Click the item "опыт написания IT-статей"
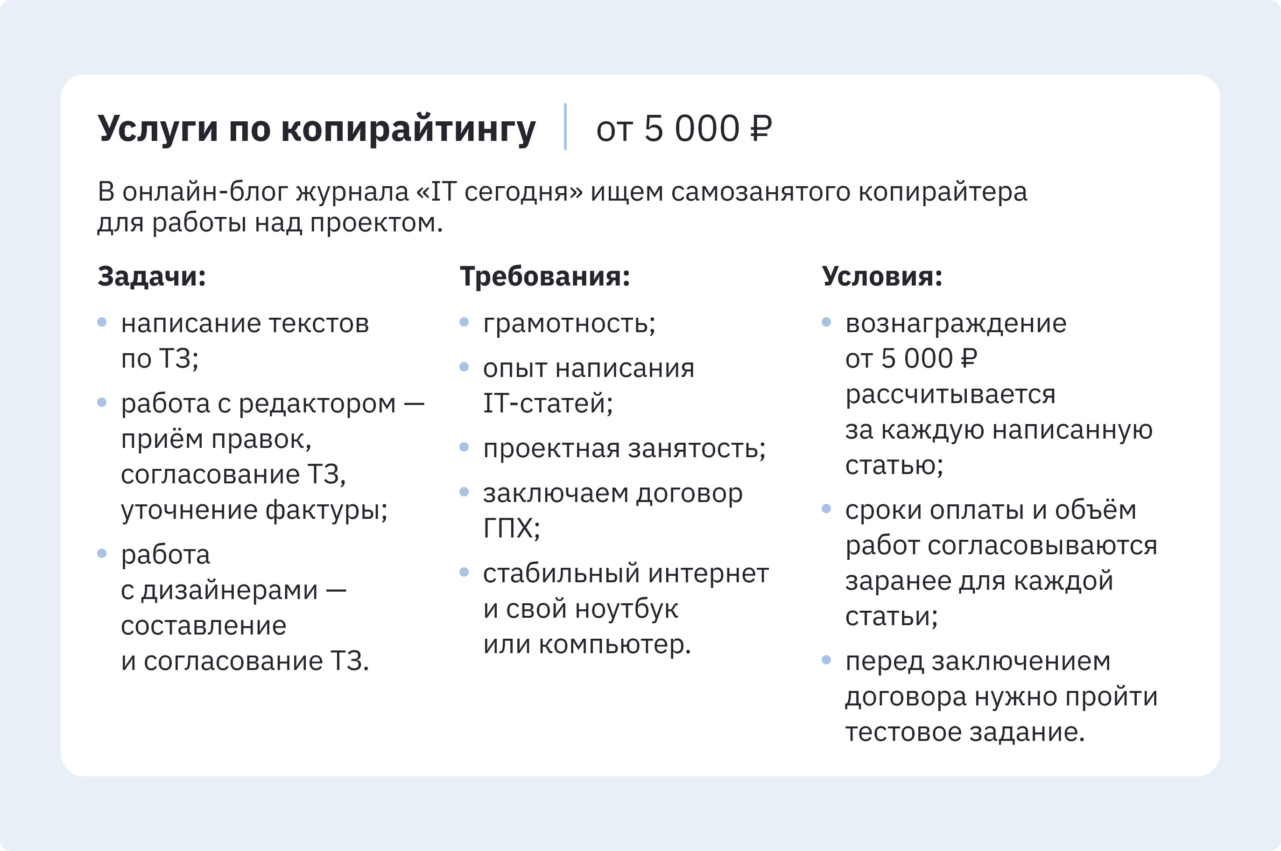This screenshot has height=851, width=1281. (x=589, y=386)
